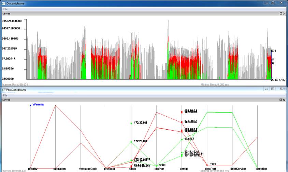Select the blue Warning legend dot
288x172 pixels.
click(x=30, y=105)
